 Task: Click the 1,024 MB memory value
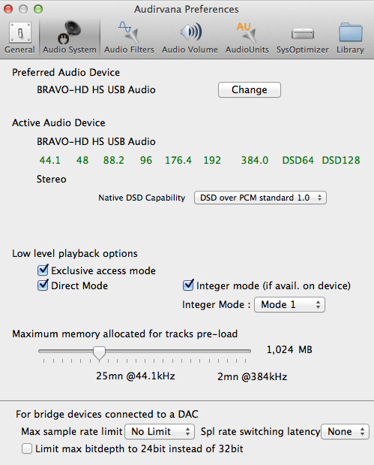(x=289, y=349)
